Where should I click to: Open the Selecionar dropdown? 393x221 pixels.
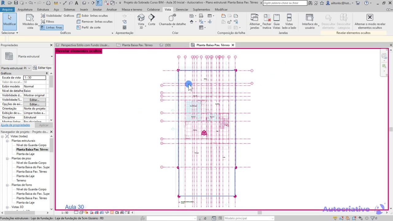(10, 33)
